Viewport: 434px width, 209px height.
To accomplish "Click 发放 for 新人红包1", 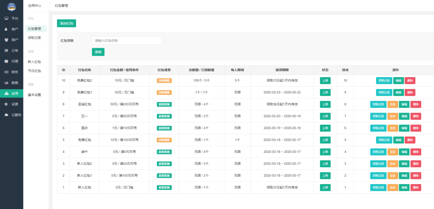I will [393, 176].
